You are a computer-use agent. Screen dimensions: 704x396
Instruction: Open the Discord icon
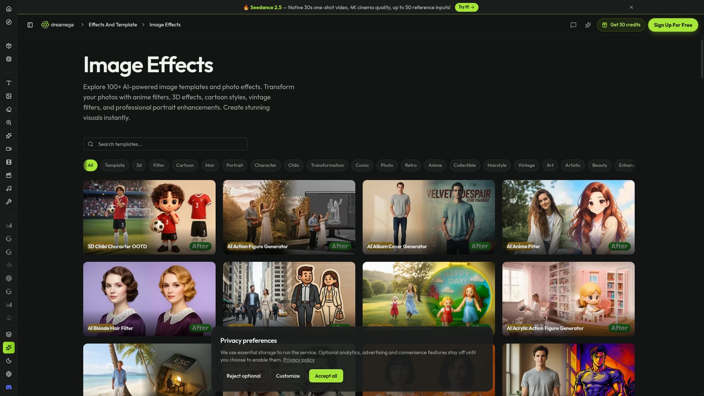point(9,387)
